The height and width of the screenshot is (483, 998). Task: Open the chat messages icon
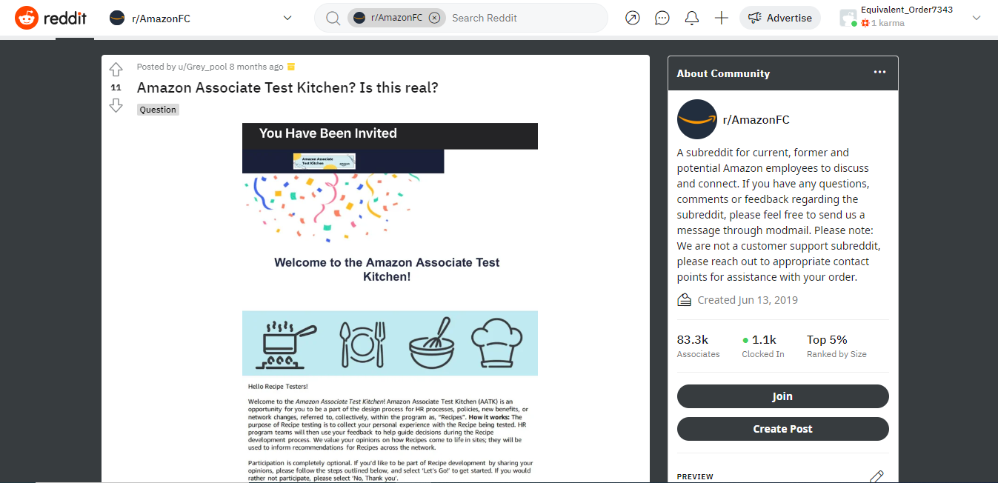662,18
